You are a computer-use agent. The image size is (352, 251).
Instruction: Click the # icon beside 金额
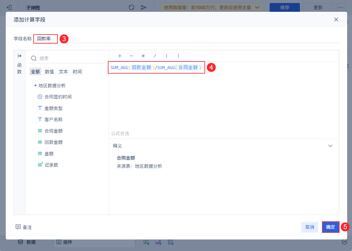point(40,154)
